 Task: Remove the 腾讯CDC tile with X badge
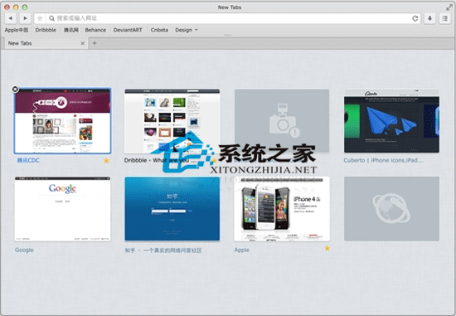[x=16, y=89]
